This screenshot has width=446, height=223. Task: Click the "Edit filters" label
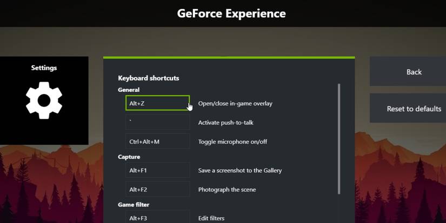[211, 218]
